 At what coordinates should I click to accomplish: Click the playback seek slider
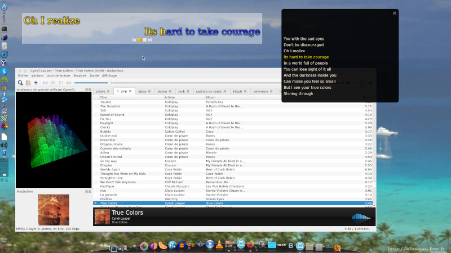tap(169, 83)
